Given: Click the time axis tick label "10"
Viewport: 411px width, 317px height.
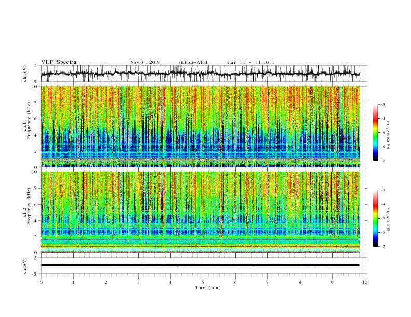Looking at the screenshot, I should coord(365,282).
